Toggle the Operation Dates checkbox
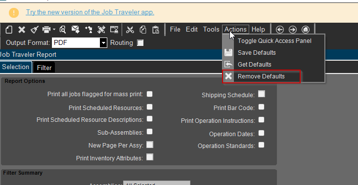Viewport: 358px width, 185px height. [262, 133]
